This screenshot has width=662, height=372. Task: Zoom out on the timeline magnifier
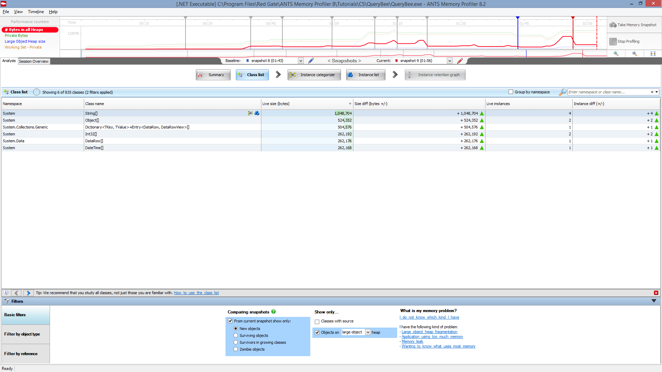coord(634,54)
